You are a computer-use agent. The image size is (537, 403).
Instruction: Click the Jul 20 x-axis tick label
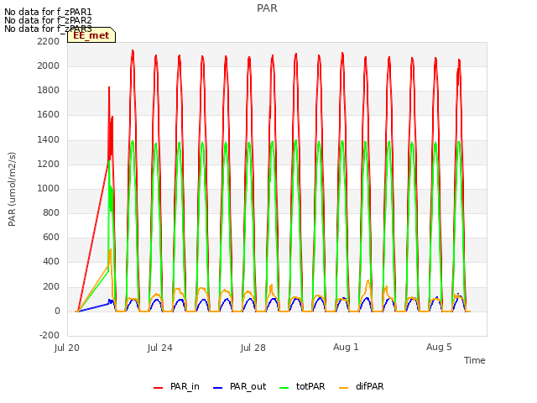(67, 348)
